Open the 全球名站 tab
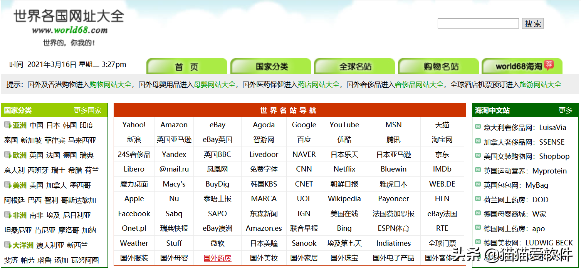 pos(355,67)
